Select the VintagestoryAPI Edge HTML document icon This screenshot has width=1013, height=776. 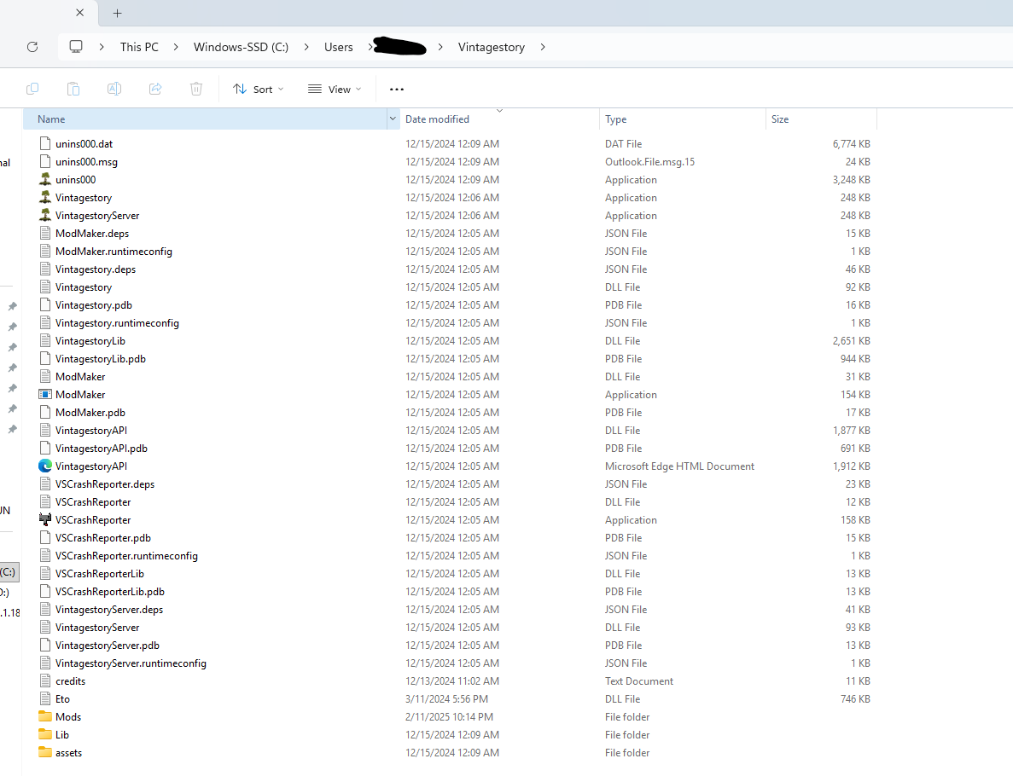[x=45, y=466]
